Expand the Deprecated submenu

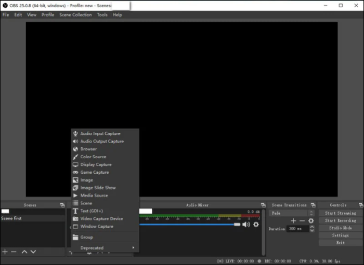[x=105, y=248]
